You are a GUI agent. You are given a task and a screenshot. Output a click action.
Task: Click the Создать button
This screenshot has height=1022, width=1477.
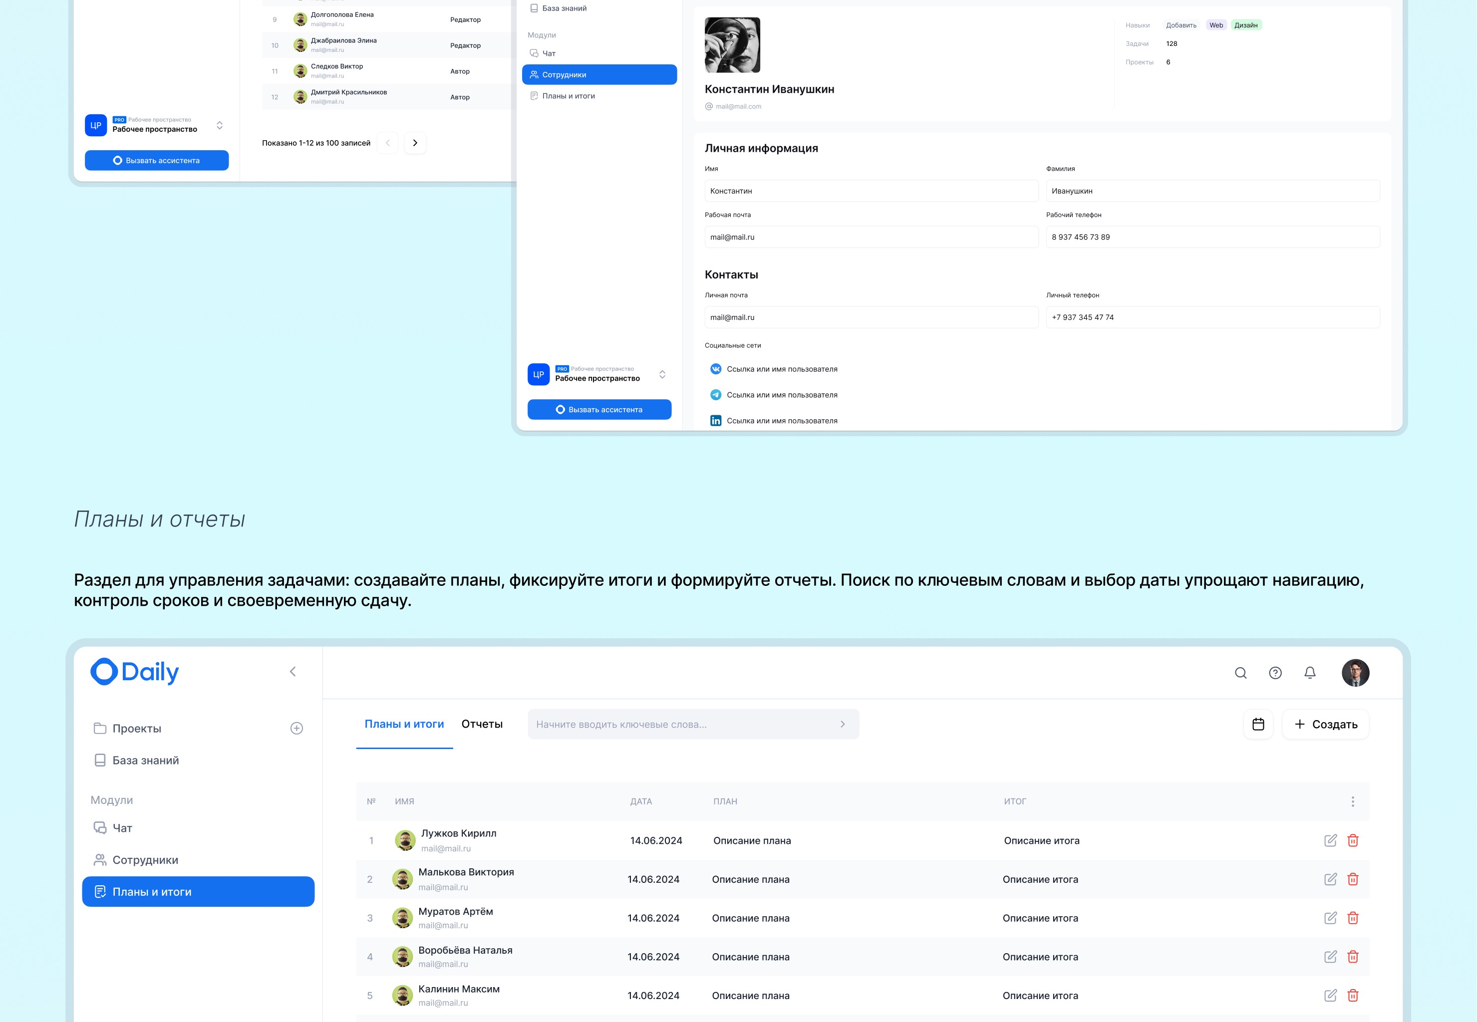(x=1325, y=724)
